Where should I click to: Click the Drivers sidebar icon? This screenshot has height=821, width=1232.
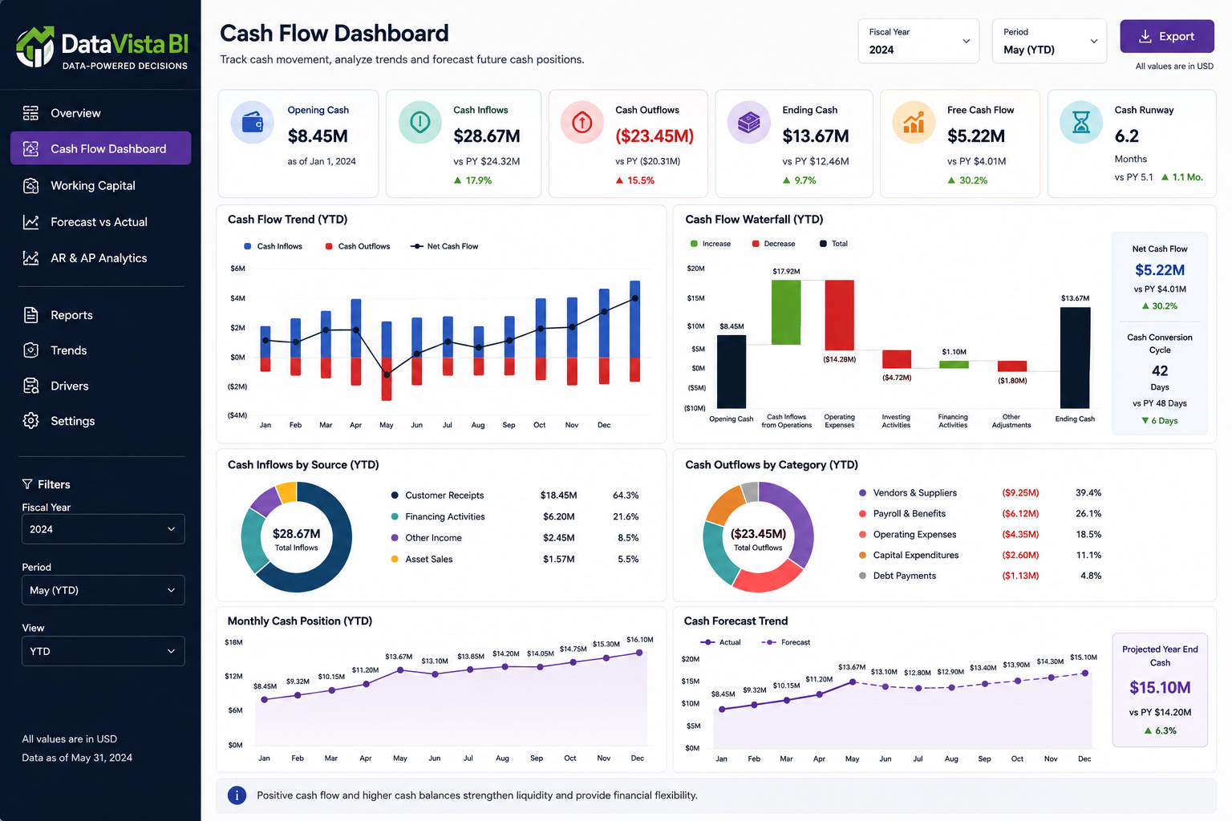[30, 386]
